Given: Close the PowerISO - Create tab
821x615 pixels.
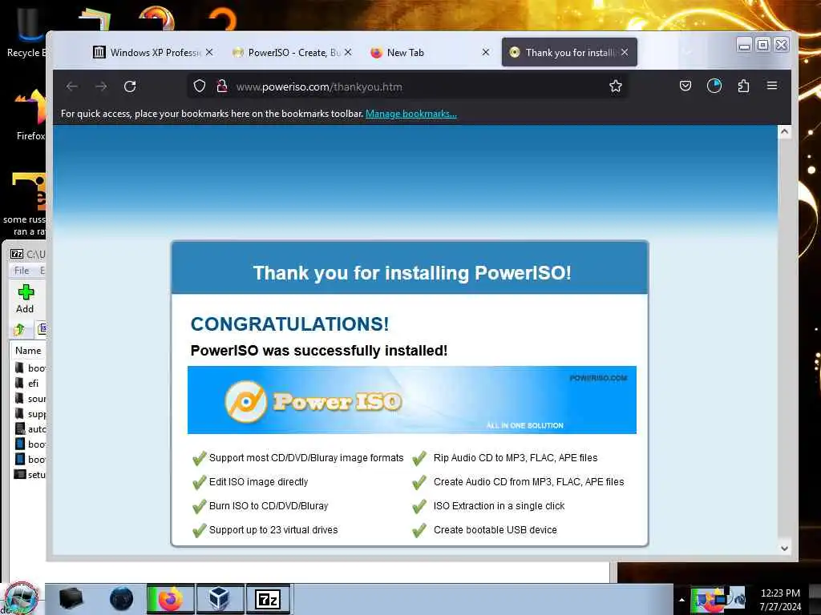Looking at the screenshot, I should pyautogui.click(x=348, y=52).
